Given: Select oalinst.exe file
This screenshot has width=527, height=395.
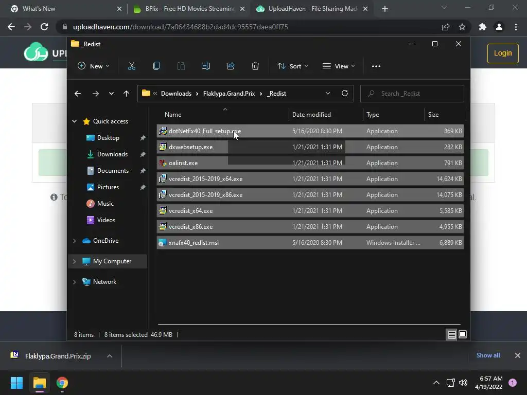Looking at the screenshot, I should pyautogui.click(x=310, y=163).
